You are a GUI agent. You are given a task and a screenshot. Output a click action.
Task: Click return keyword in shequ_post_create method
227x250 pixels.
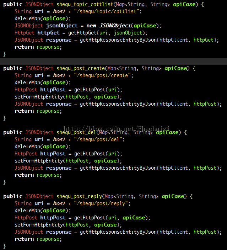click(24, 111)
